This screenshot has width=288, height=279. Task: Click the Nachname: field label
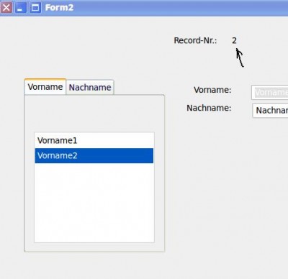209,108
